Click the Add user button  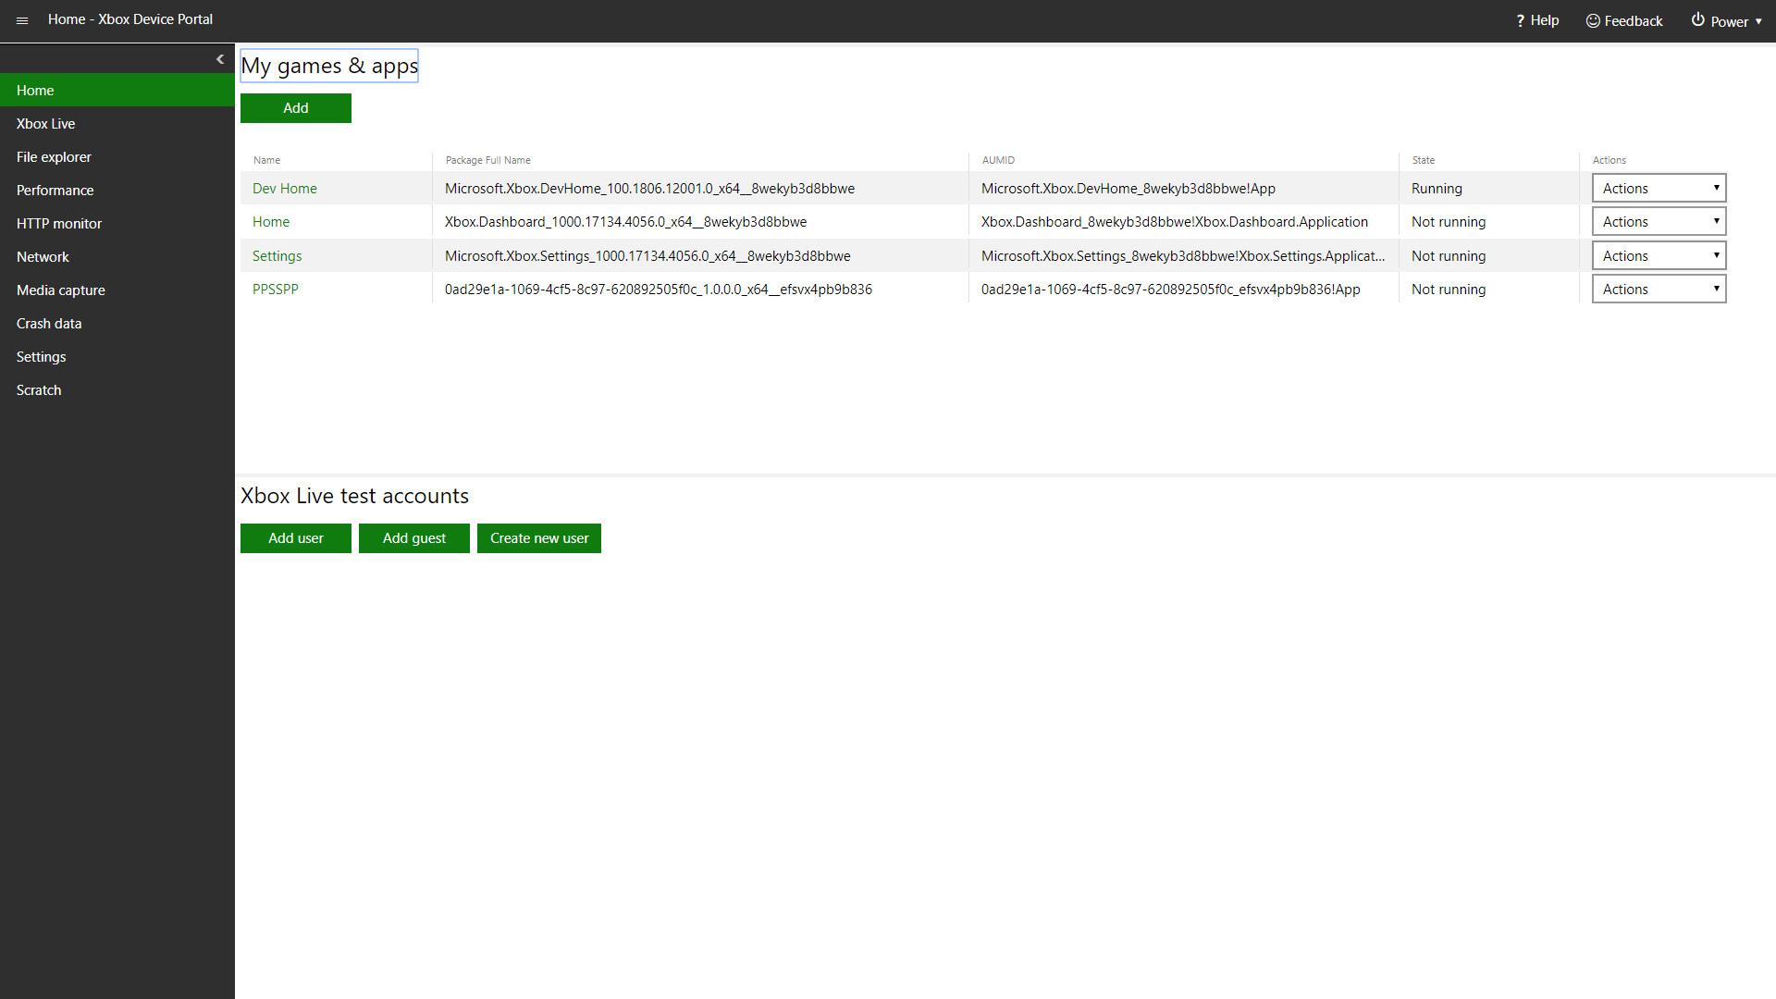click(x=296, y=538)
